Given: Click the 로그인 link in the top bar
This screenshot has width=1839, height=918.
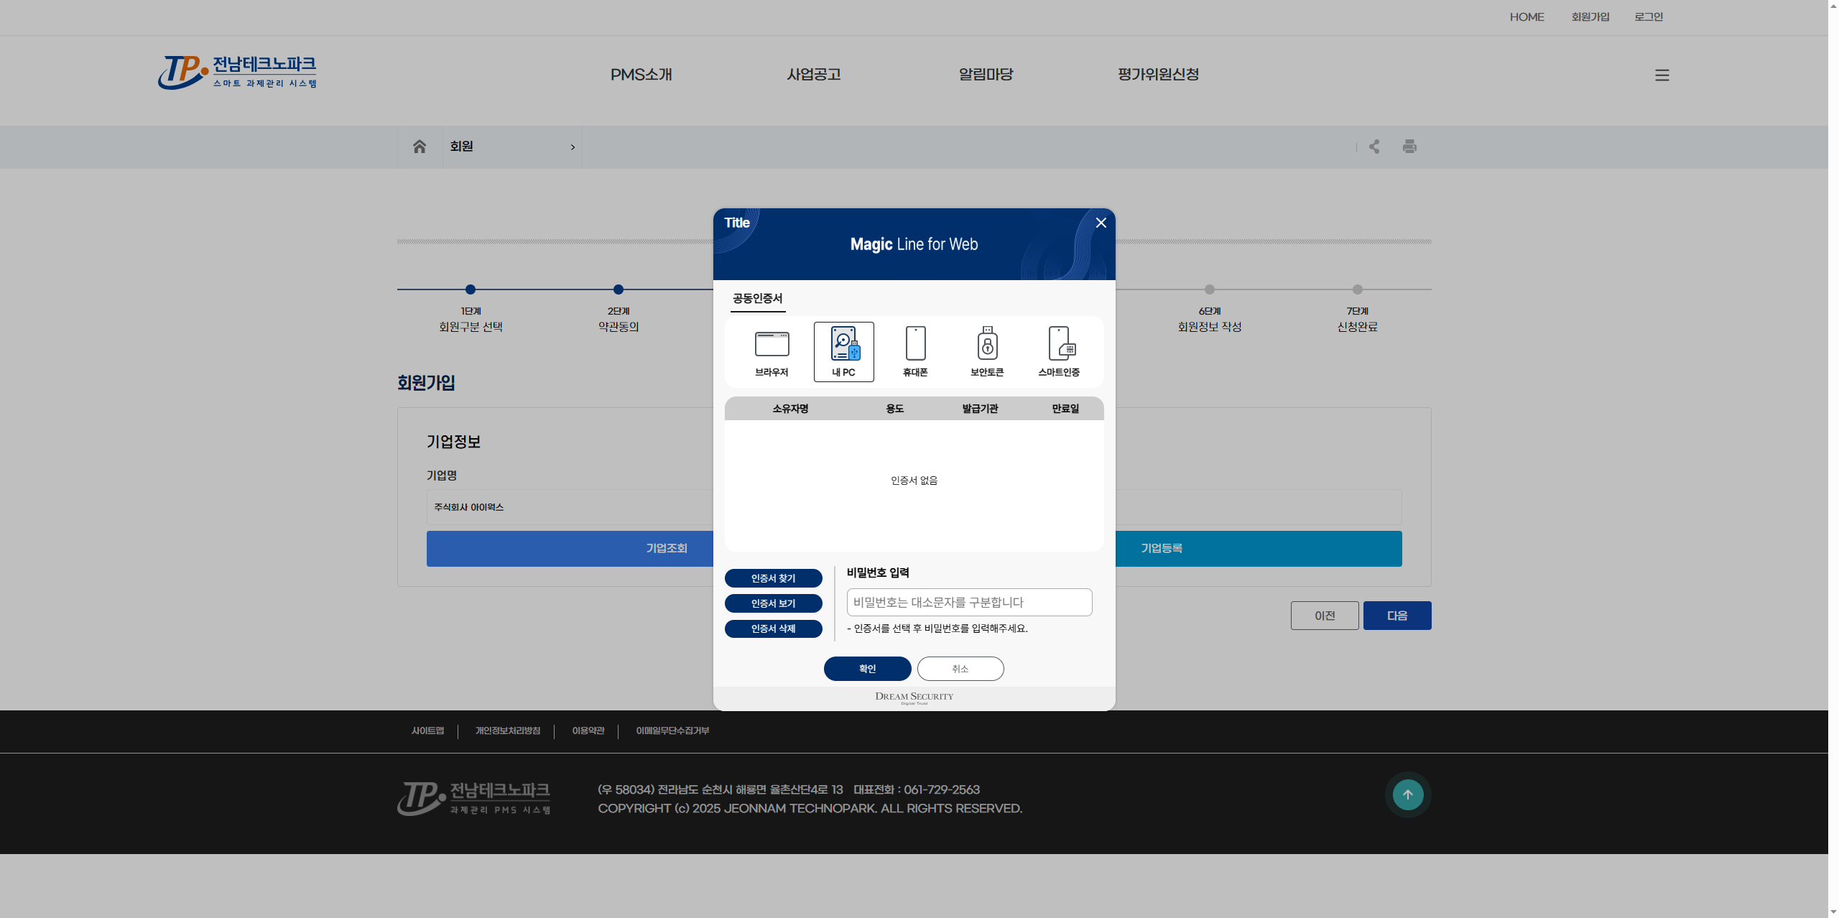Looking at the screenshot, I should click(1649, 17).
